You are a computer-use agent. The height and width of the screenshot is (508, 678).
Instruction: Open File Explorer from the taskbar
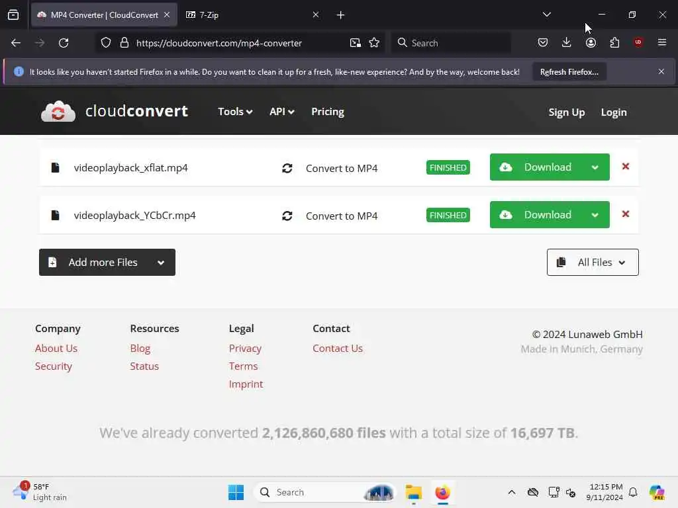pyautogui.click(x=413, y=492)
